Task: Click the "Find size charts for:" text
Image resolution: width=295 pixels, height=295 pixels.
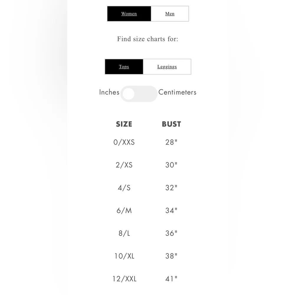Action: [x=147, y=39]
